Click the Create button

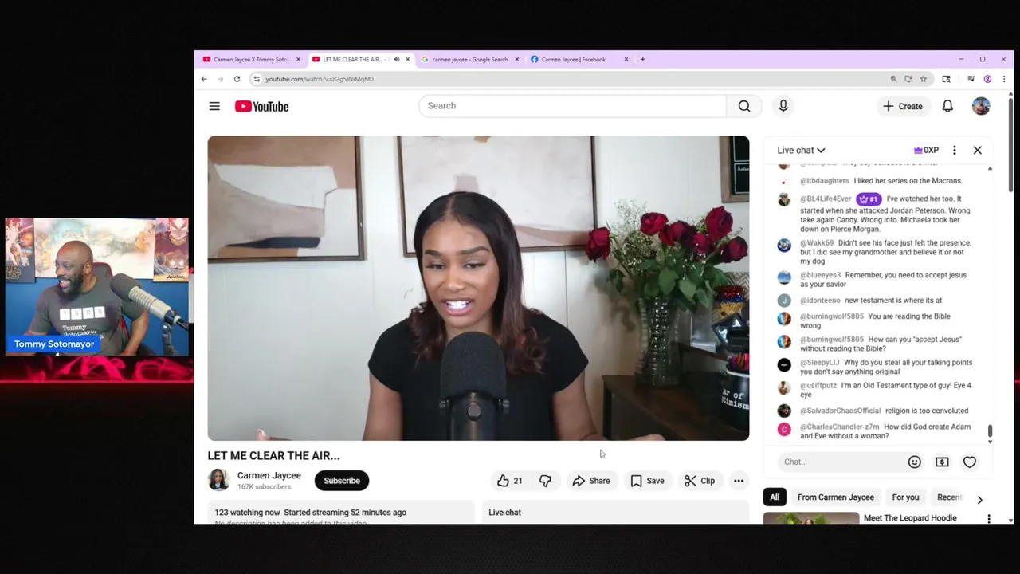[x=902, y=106]
